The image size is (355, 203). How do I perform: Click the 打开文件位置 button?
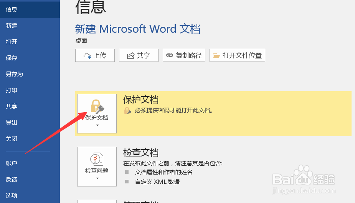(x=237, y=55)
